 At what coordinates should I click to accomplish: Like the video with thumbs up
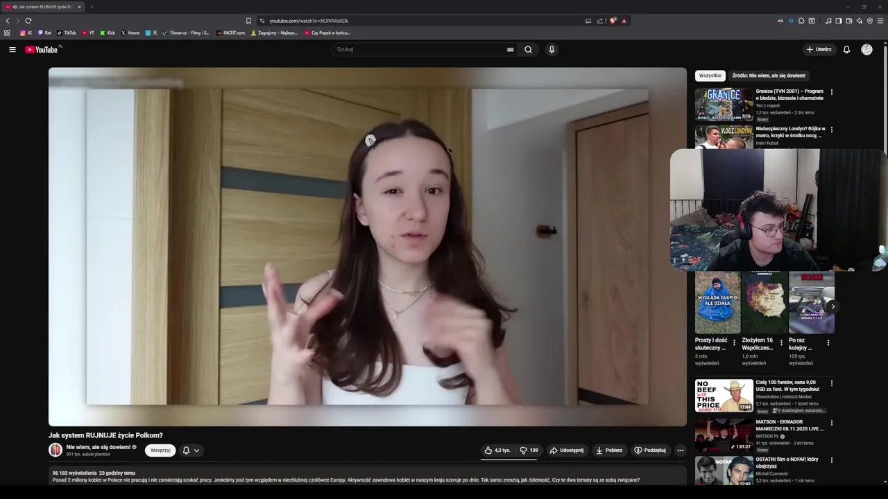[497, 450]
